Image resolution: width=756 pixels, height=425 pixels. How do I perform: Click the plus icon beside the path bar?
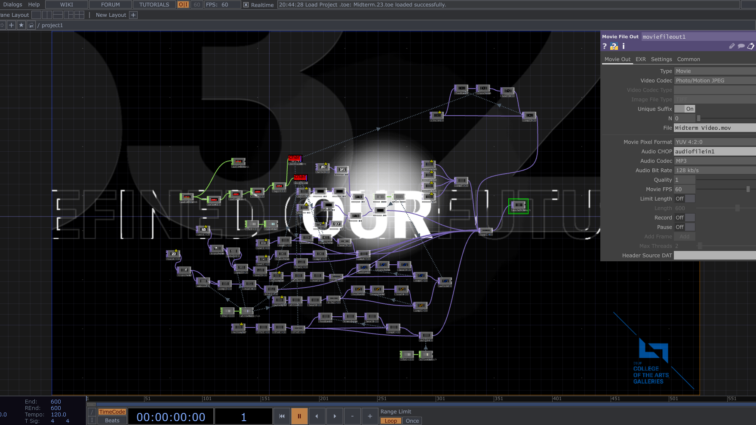[12, 25]
